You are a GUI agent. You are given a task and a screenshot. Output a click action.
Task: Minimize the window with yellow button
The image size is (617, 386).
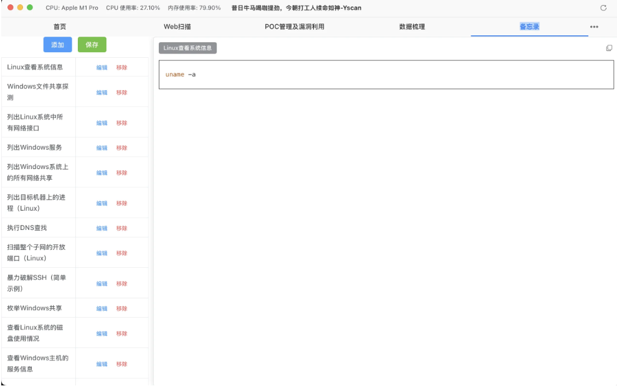(20, 7)
